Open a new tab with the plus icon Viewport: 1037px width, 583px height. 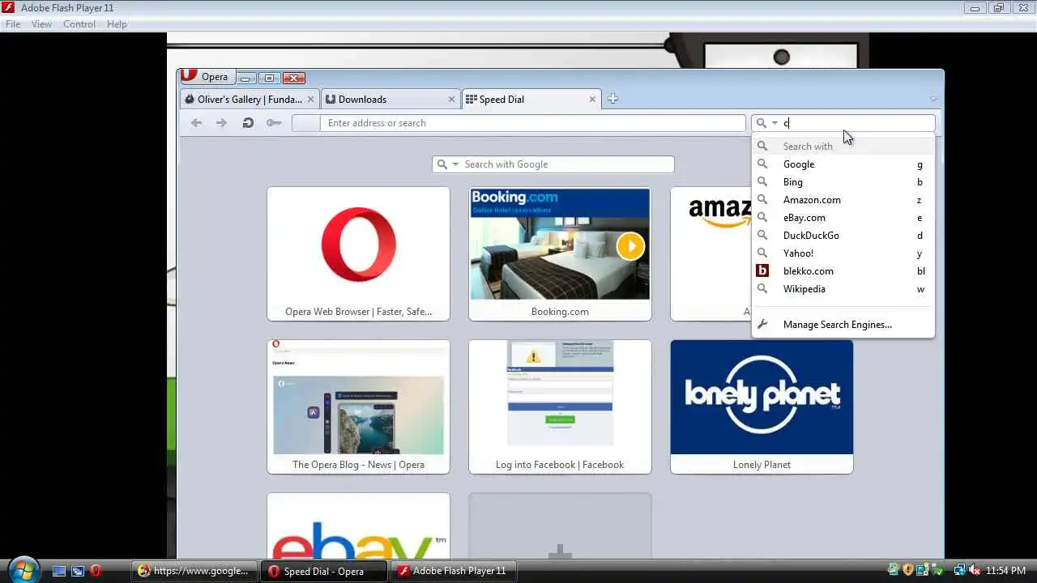(612, 99)
